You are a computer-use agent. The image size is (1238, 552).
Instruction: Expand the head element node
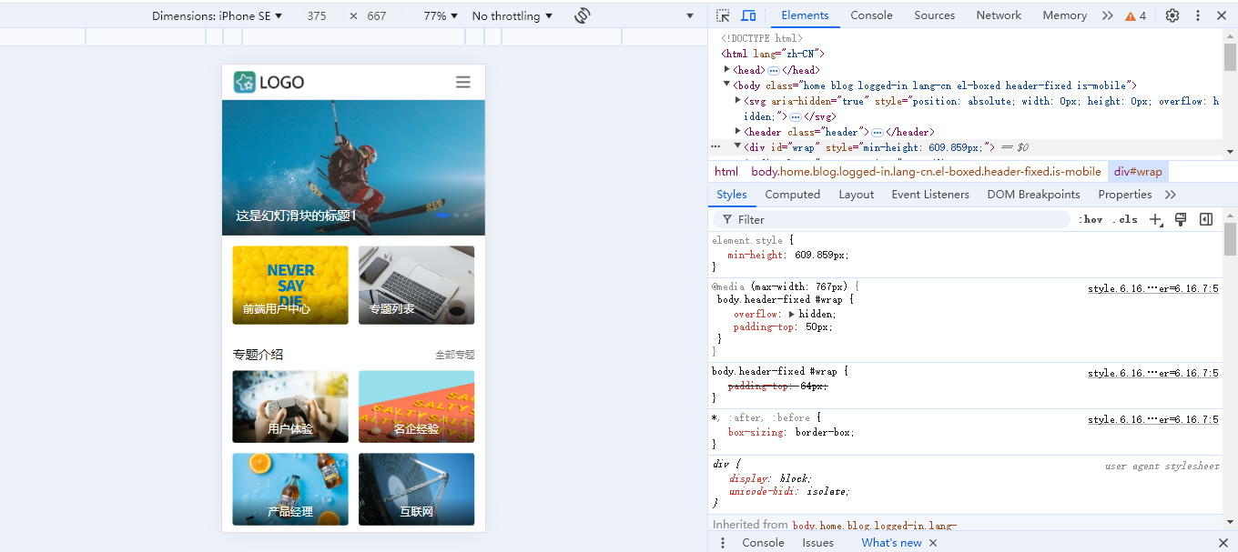click(726, 70)
